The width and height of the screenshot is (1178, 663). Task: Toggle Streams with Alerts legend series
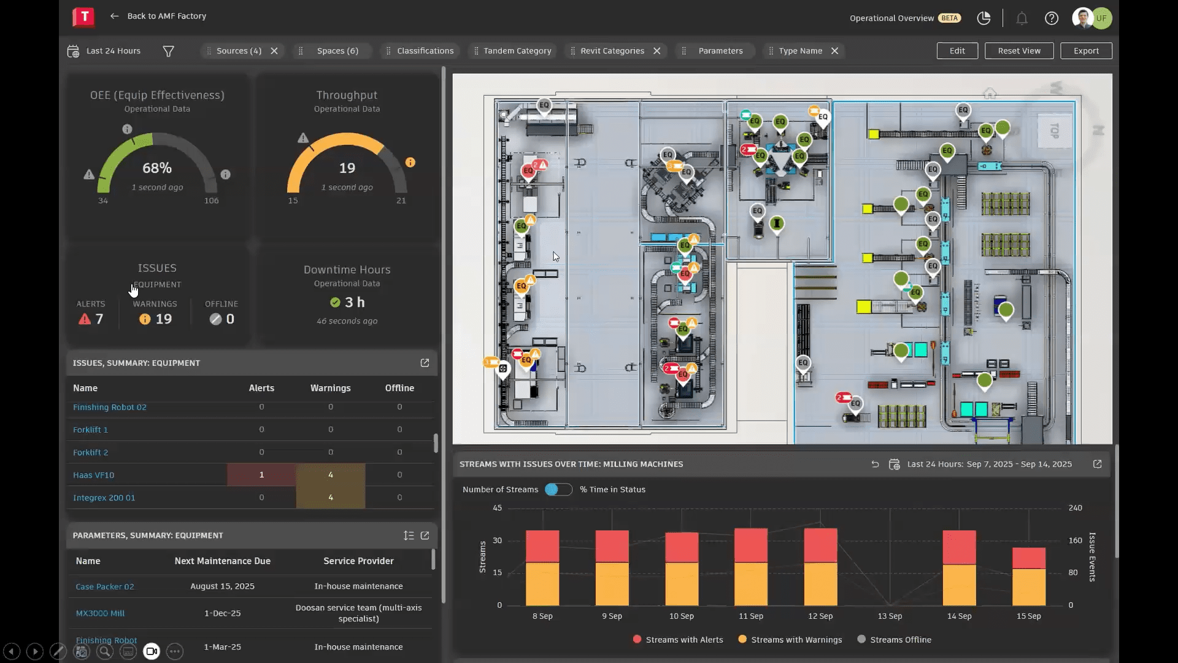tap(678, 640)
